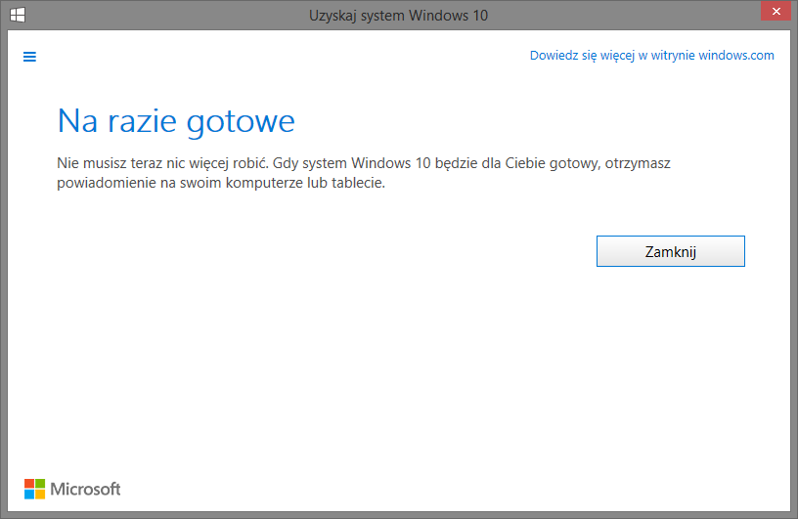Image resolution: width=798 pixels, height=519 pixels.
Task: Close the Uzyskaj system Windows 10 window
Action: pyautogui.click(x=776, y=11)
